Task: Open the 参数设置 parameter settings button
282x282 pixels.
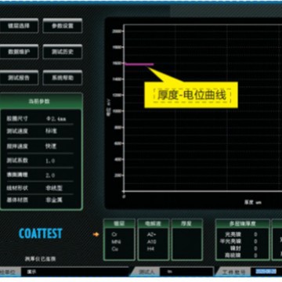Action: tap(63, 26)
